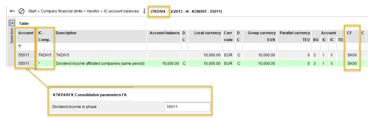Expand the Selection panel icon
Image resolution: width=373 pixels, height=118 pixels.
point(12,23)
